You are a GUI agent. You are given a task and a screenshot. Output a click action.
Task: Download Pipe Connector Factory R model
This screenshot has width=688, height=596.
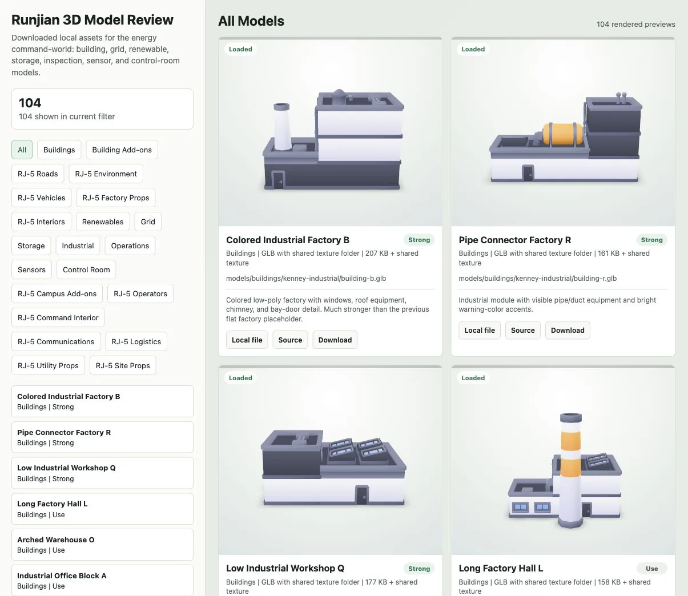568,330
